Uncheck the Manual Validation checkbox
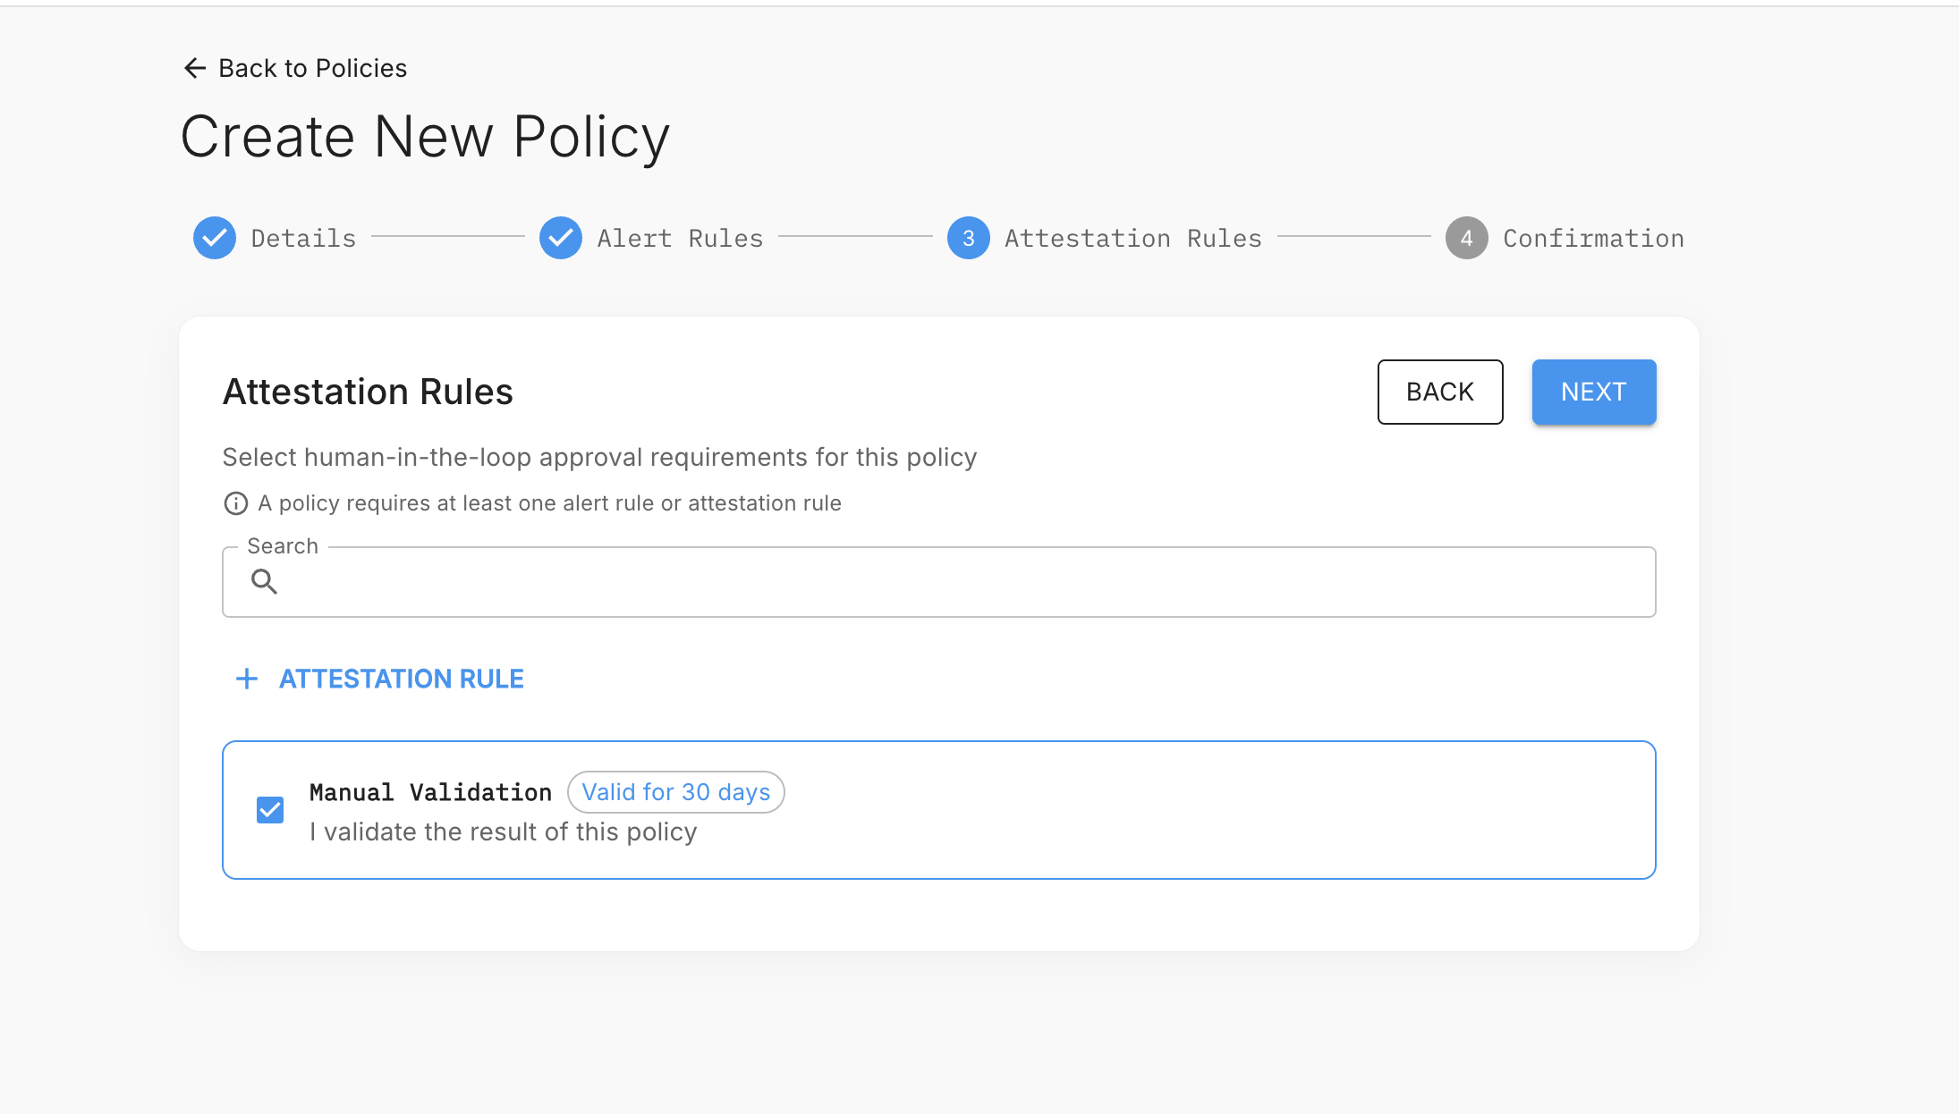The width and height of the screenshot is (1959, 1114). [x=270, y=810]
